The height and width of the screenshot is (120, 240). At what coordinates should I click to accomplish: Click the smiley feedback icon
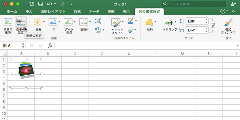(x=223, y=11)
